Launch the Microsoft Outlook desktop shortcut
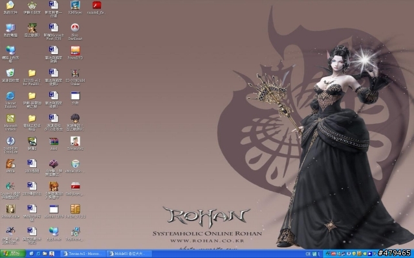Image resolution: width=414 pixels, height=258 pixels. click(10, 119)
